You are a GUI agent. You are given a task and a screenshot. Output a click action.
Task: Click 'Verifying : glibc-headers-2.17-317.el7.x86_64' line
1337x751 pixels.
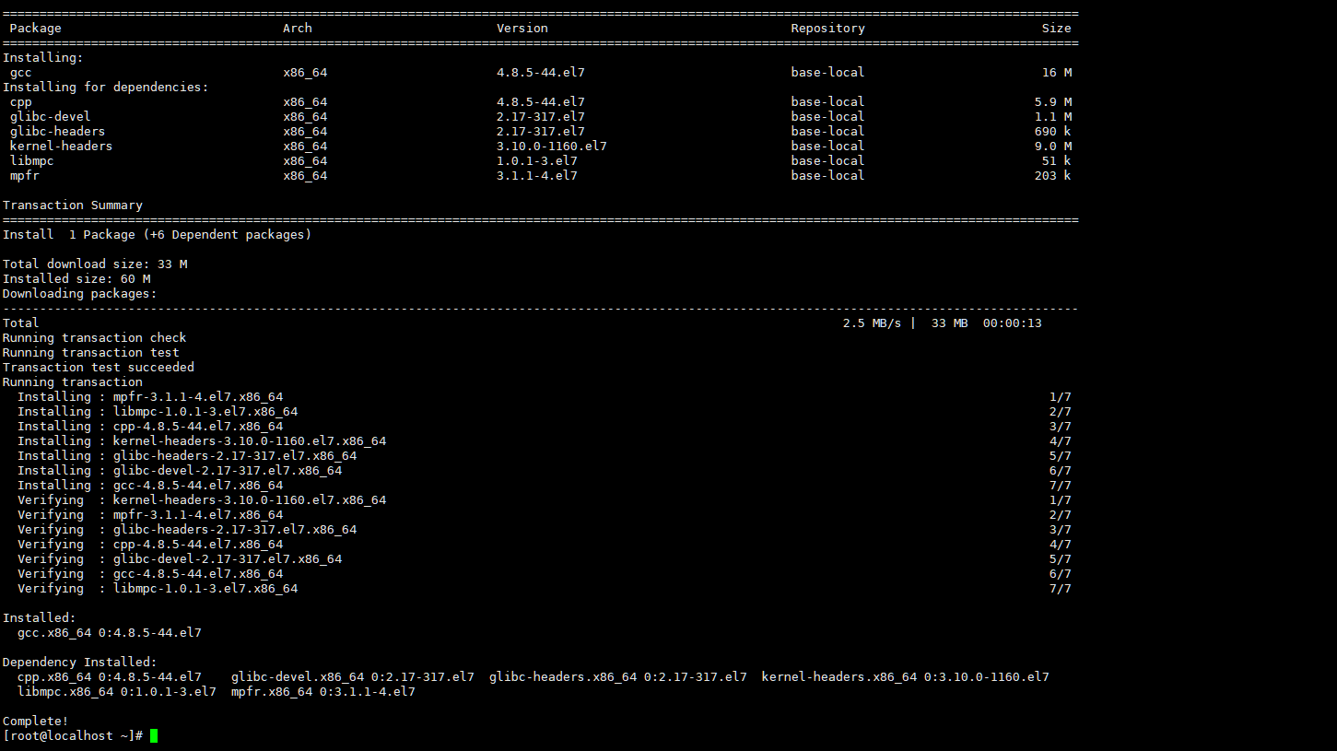pos(187,529)
